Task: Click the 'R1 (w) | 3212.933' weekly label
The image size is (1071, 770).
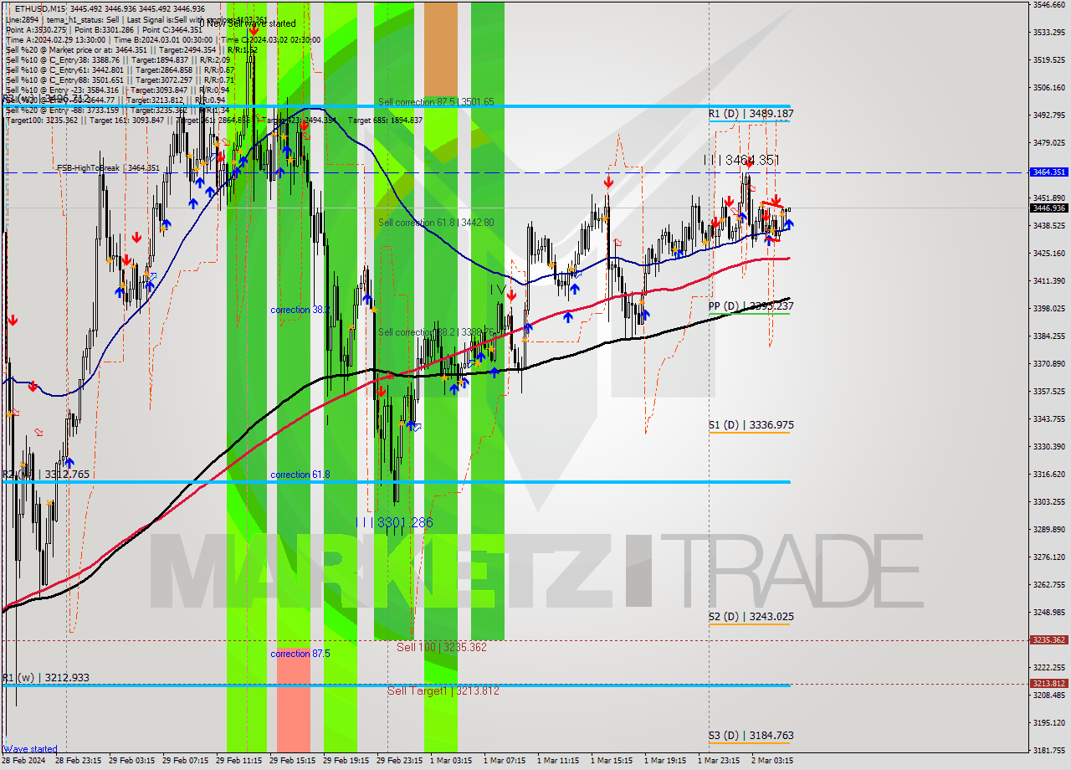Action: tap(45, 678)
